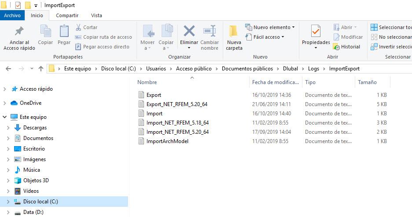
Task: Click Disco local (C:) breadcrumb
Action: click(118, 69)
